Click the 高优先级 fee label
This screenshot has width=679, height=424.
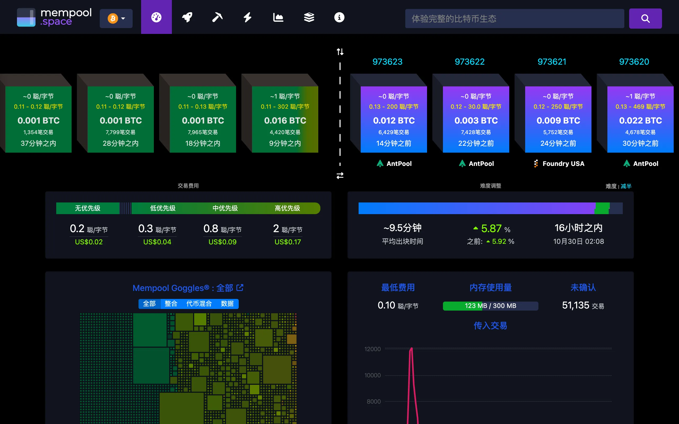287,208
